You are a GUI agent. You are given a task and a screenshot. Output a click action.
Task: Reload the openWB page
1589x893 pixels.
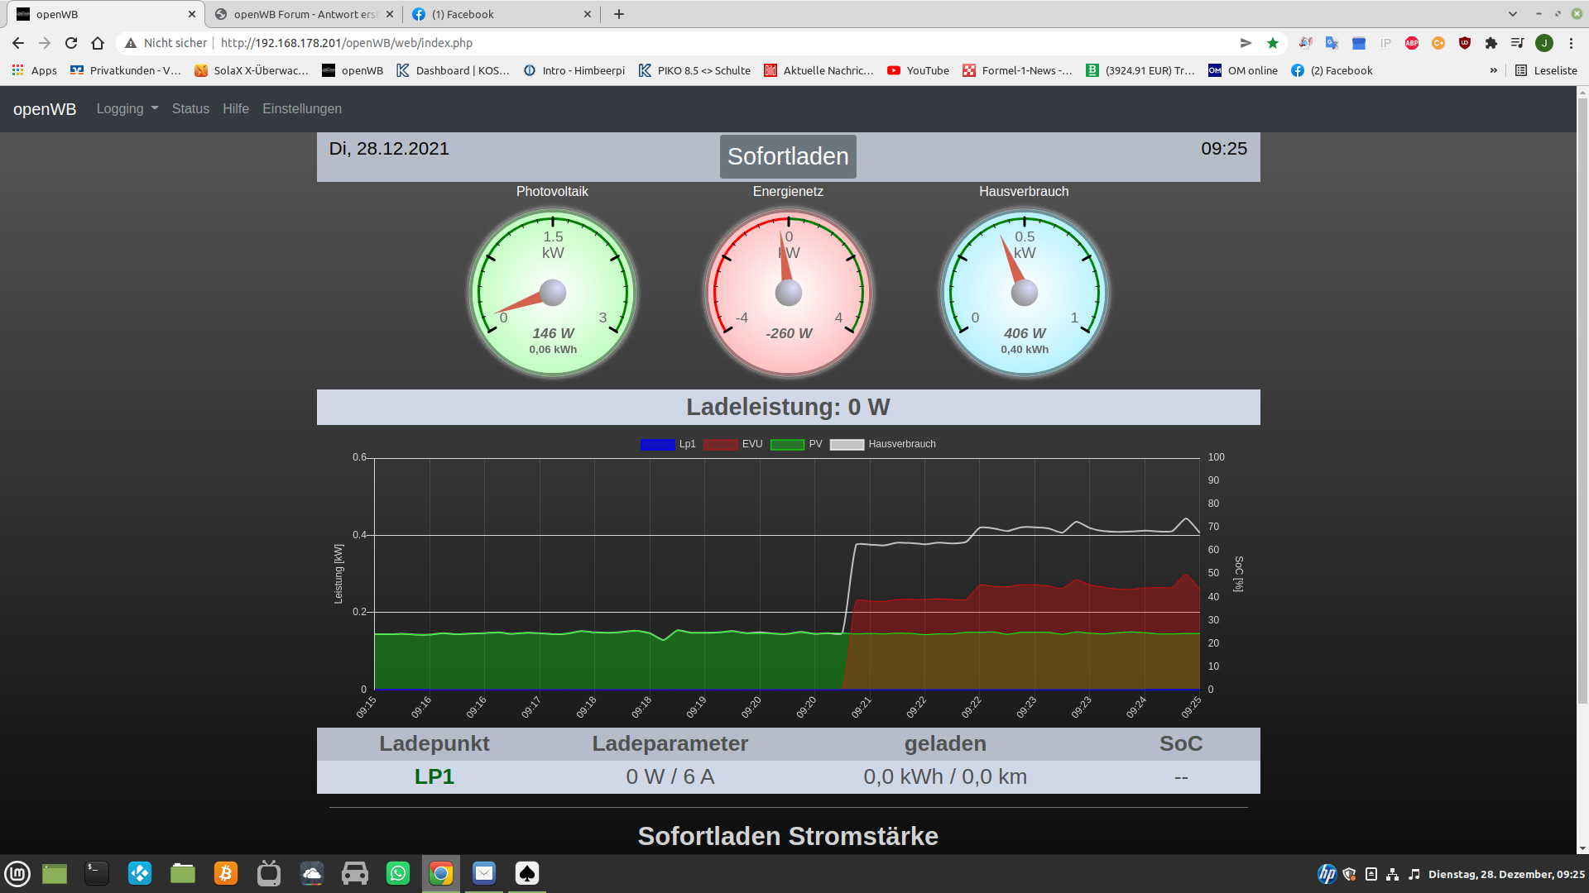coord(71,43)
